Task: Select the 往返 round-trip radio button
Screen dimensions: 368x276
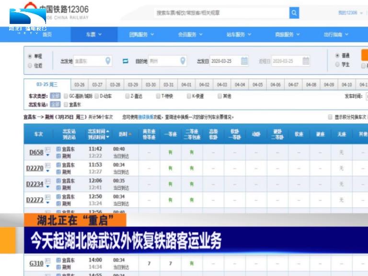Action: [30, 65]
